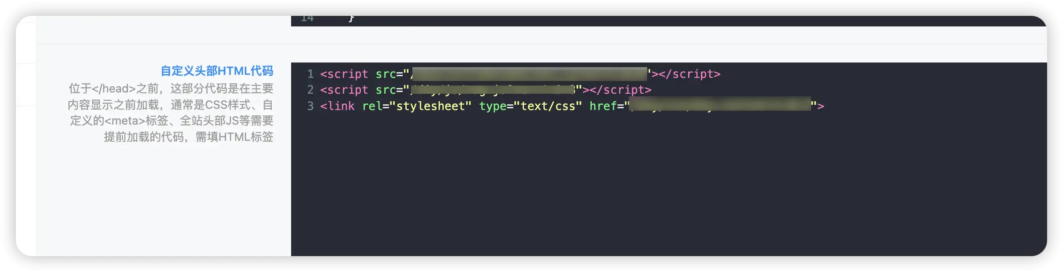Image resolution: width=1063 pixels, height=272 pixels.
Task: Place cursor on the closing brace of line 14
Action: pos(351,19)
